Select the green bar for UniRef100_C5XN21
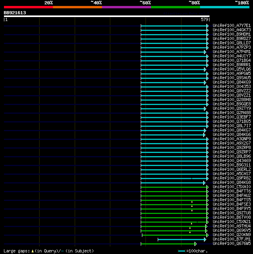Screen dimensions: 253x254 [x=175, y=222]
